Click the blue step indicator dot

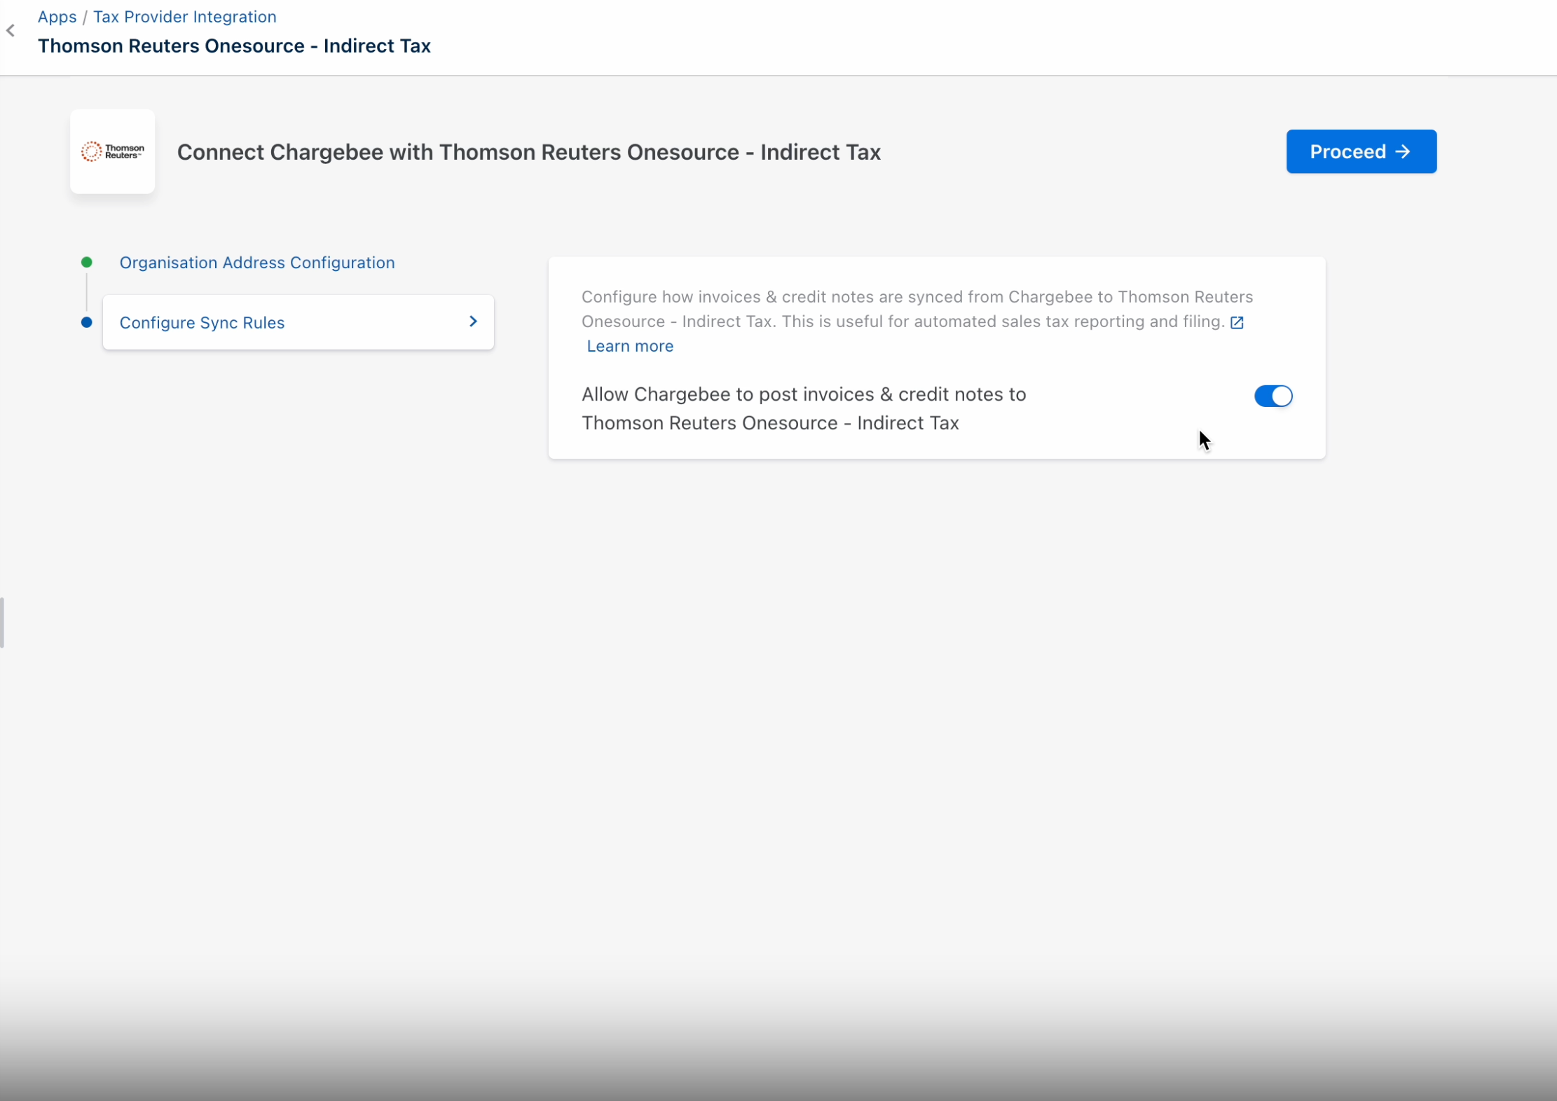point(87,322)
